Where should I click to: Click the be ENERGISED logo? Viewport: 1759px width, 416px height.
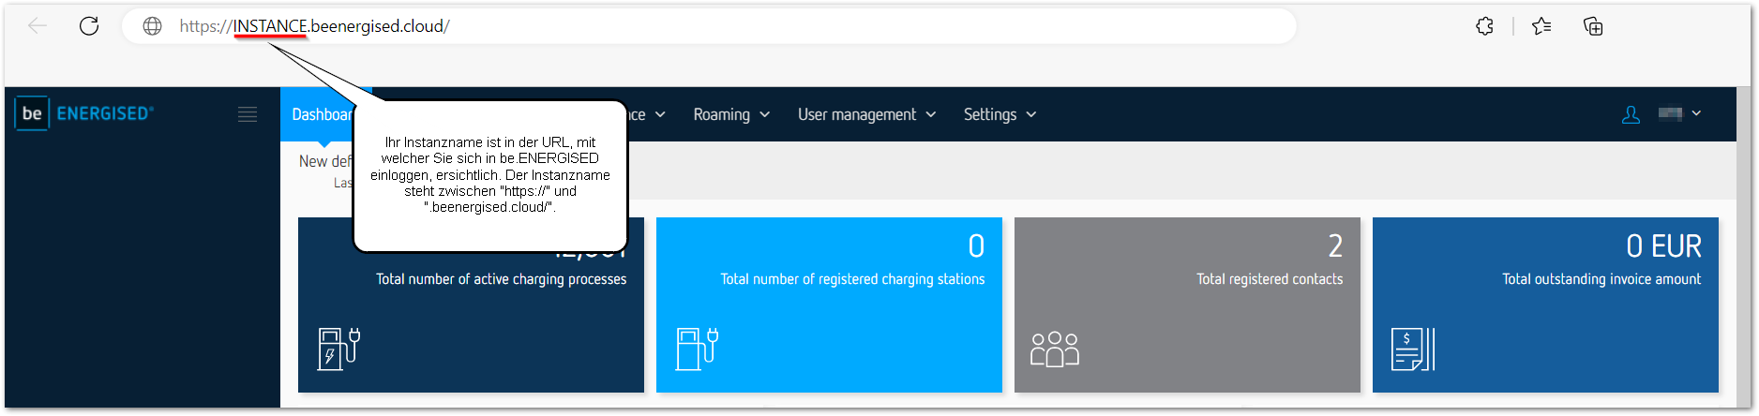tap(84, 113)
